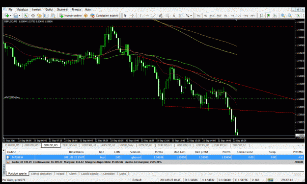Open the Diario terminal tab

[x=123, y=174]
